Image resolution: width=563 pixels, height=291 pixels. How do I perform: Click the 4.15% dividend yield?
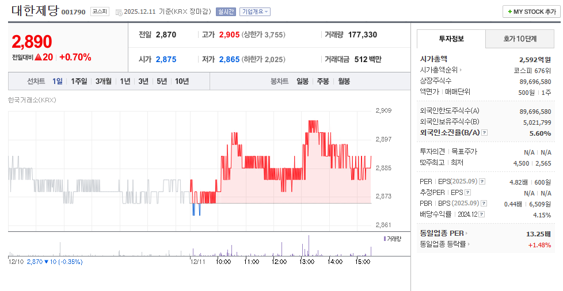tap(542, 215)
